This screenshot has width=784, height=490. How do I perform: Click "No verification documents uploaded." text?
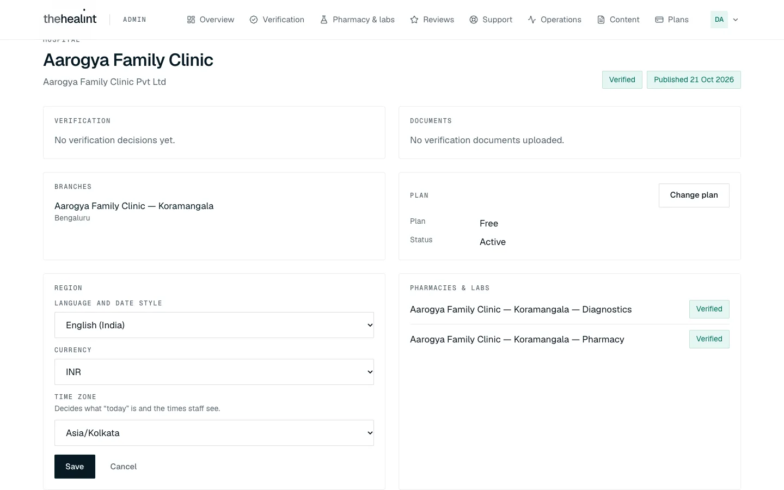(487, 140)
